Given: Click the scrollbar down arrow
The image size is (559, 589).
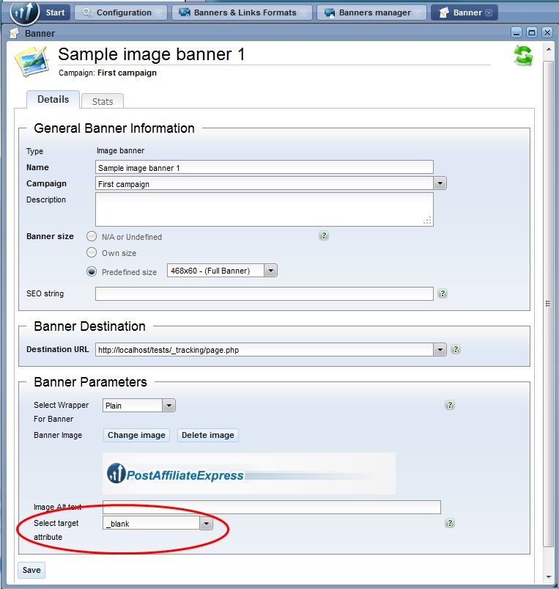Looking at the screenshot, I should pos(549,577).
